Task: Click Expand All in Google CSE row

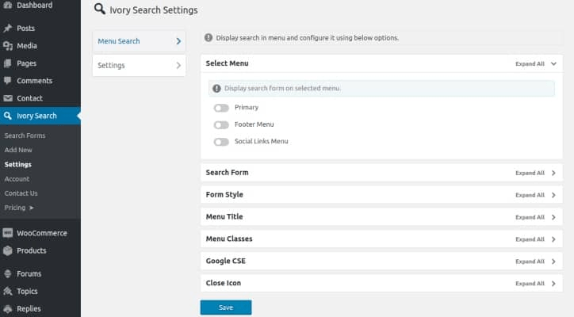Action: point(530,262)
